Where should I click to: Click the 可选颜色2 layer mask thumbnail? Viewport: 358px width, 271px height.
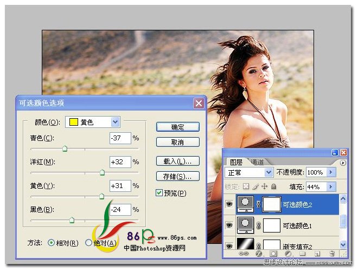tap(272, 204)
